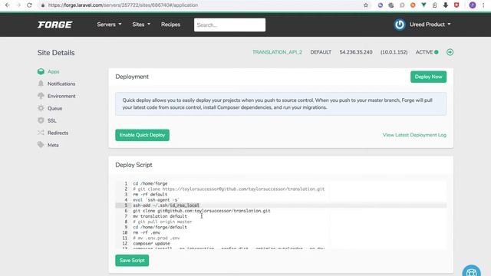The height and width of the screenshot is (276, 491).
Task: Open the help lifebuoy chat icon
Action: [471, 271]
